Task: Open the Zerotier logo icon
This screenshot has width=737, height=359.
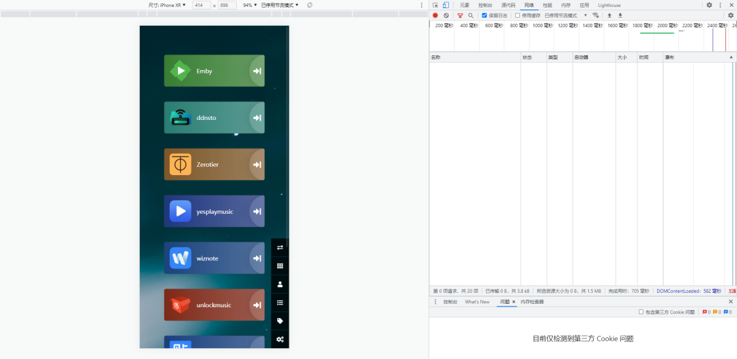Action: point(180,165)
